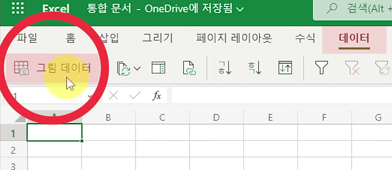Click the Clear filter icon
Viewport: 392px width, 170px height.
[352, 68]
